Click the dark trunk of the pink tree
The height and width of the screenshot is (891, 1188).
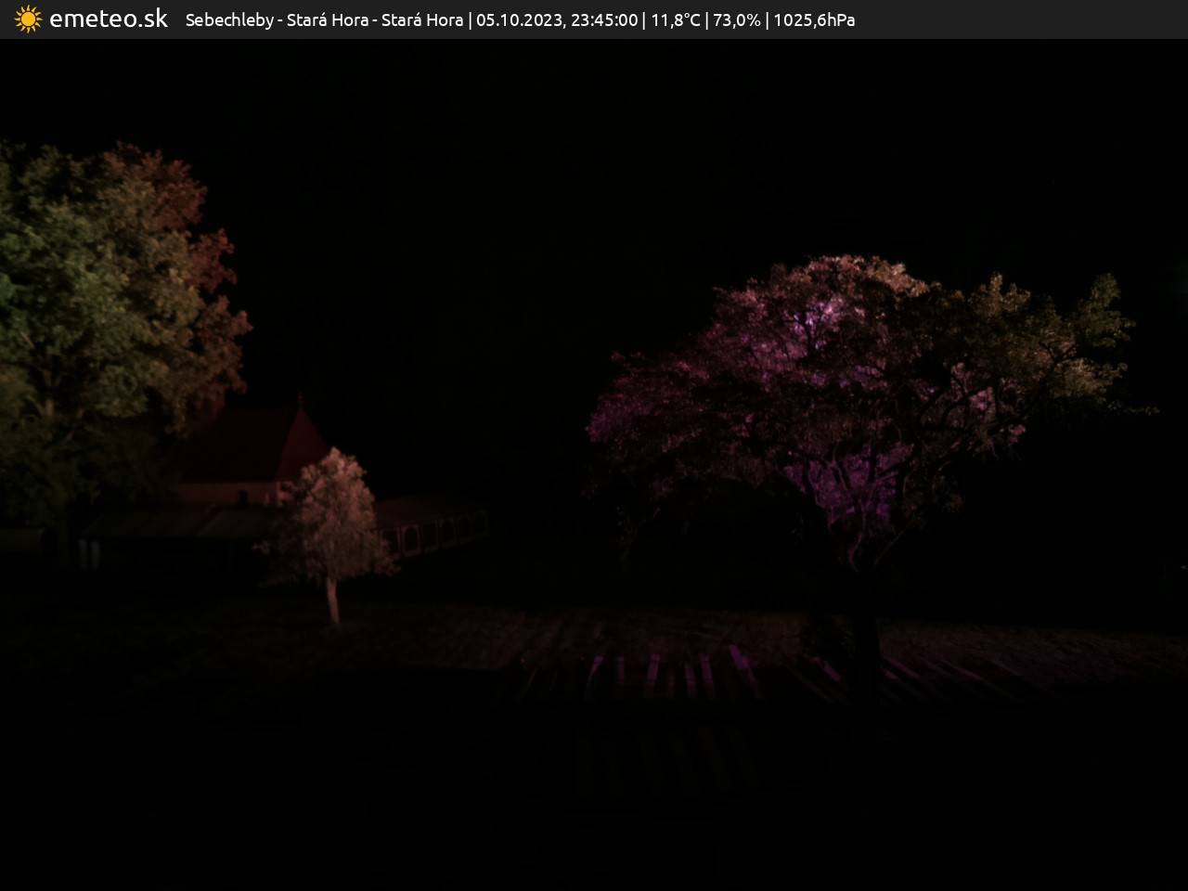pos(865,640)
